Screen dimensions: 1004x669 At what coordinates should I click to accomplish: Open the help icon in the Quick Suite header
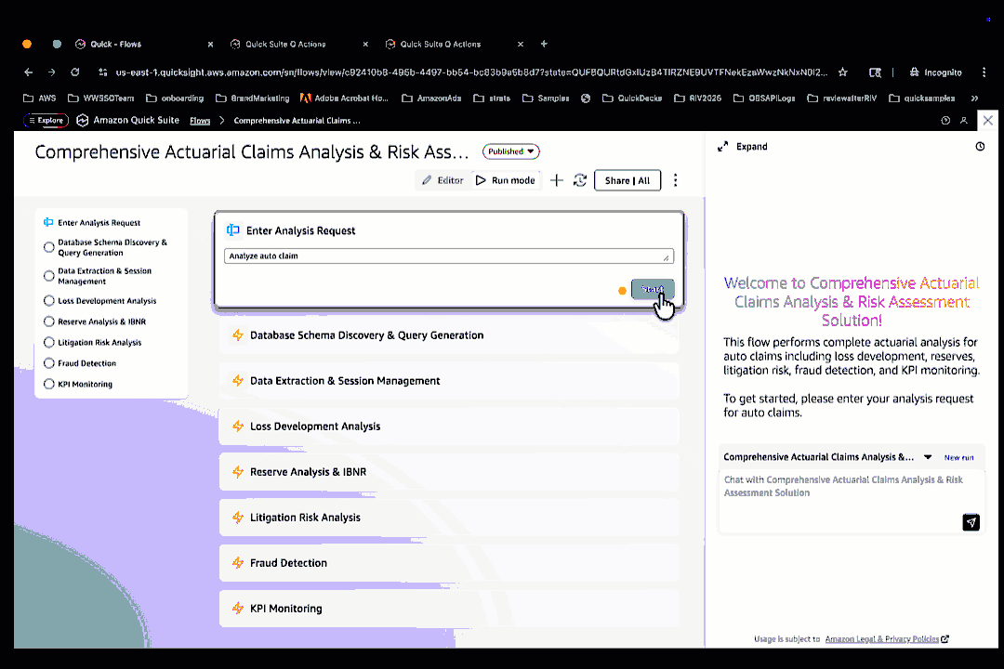(945, 120)
